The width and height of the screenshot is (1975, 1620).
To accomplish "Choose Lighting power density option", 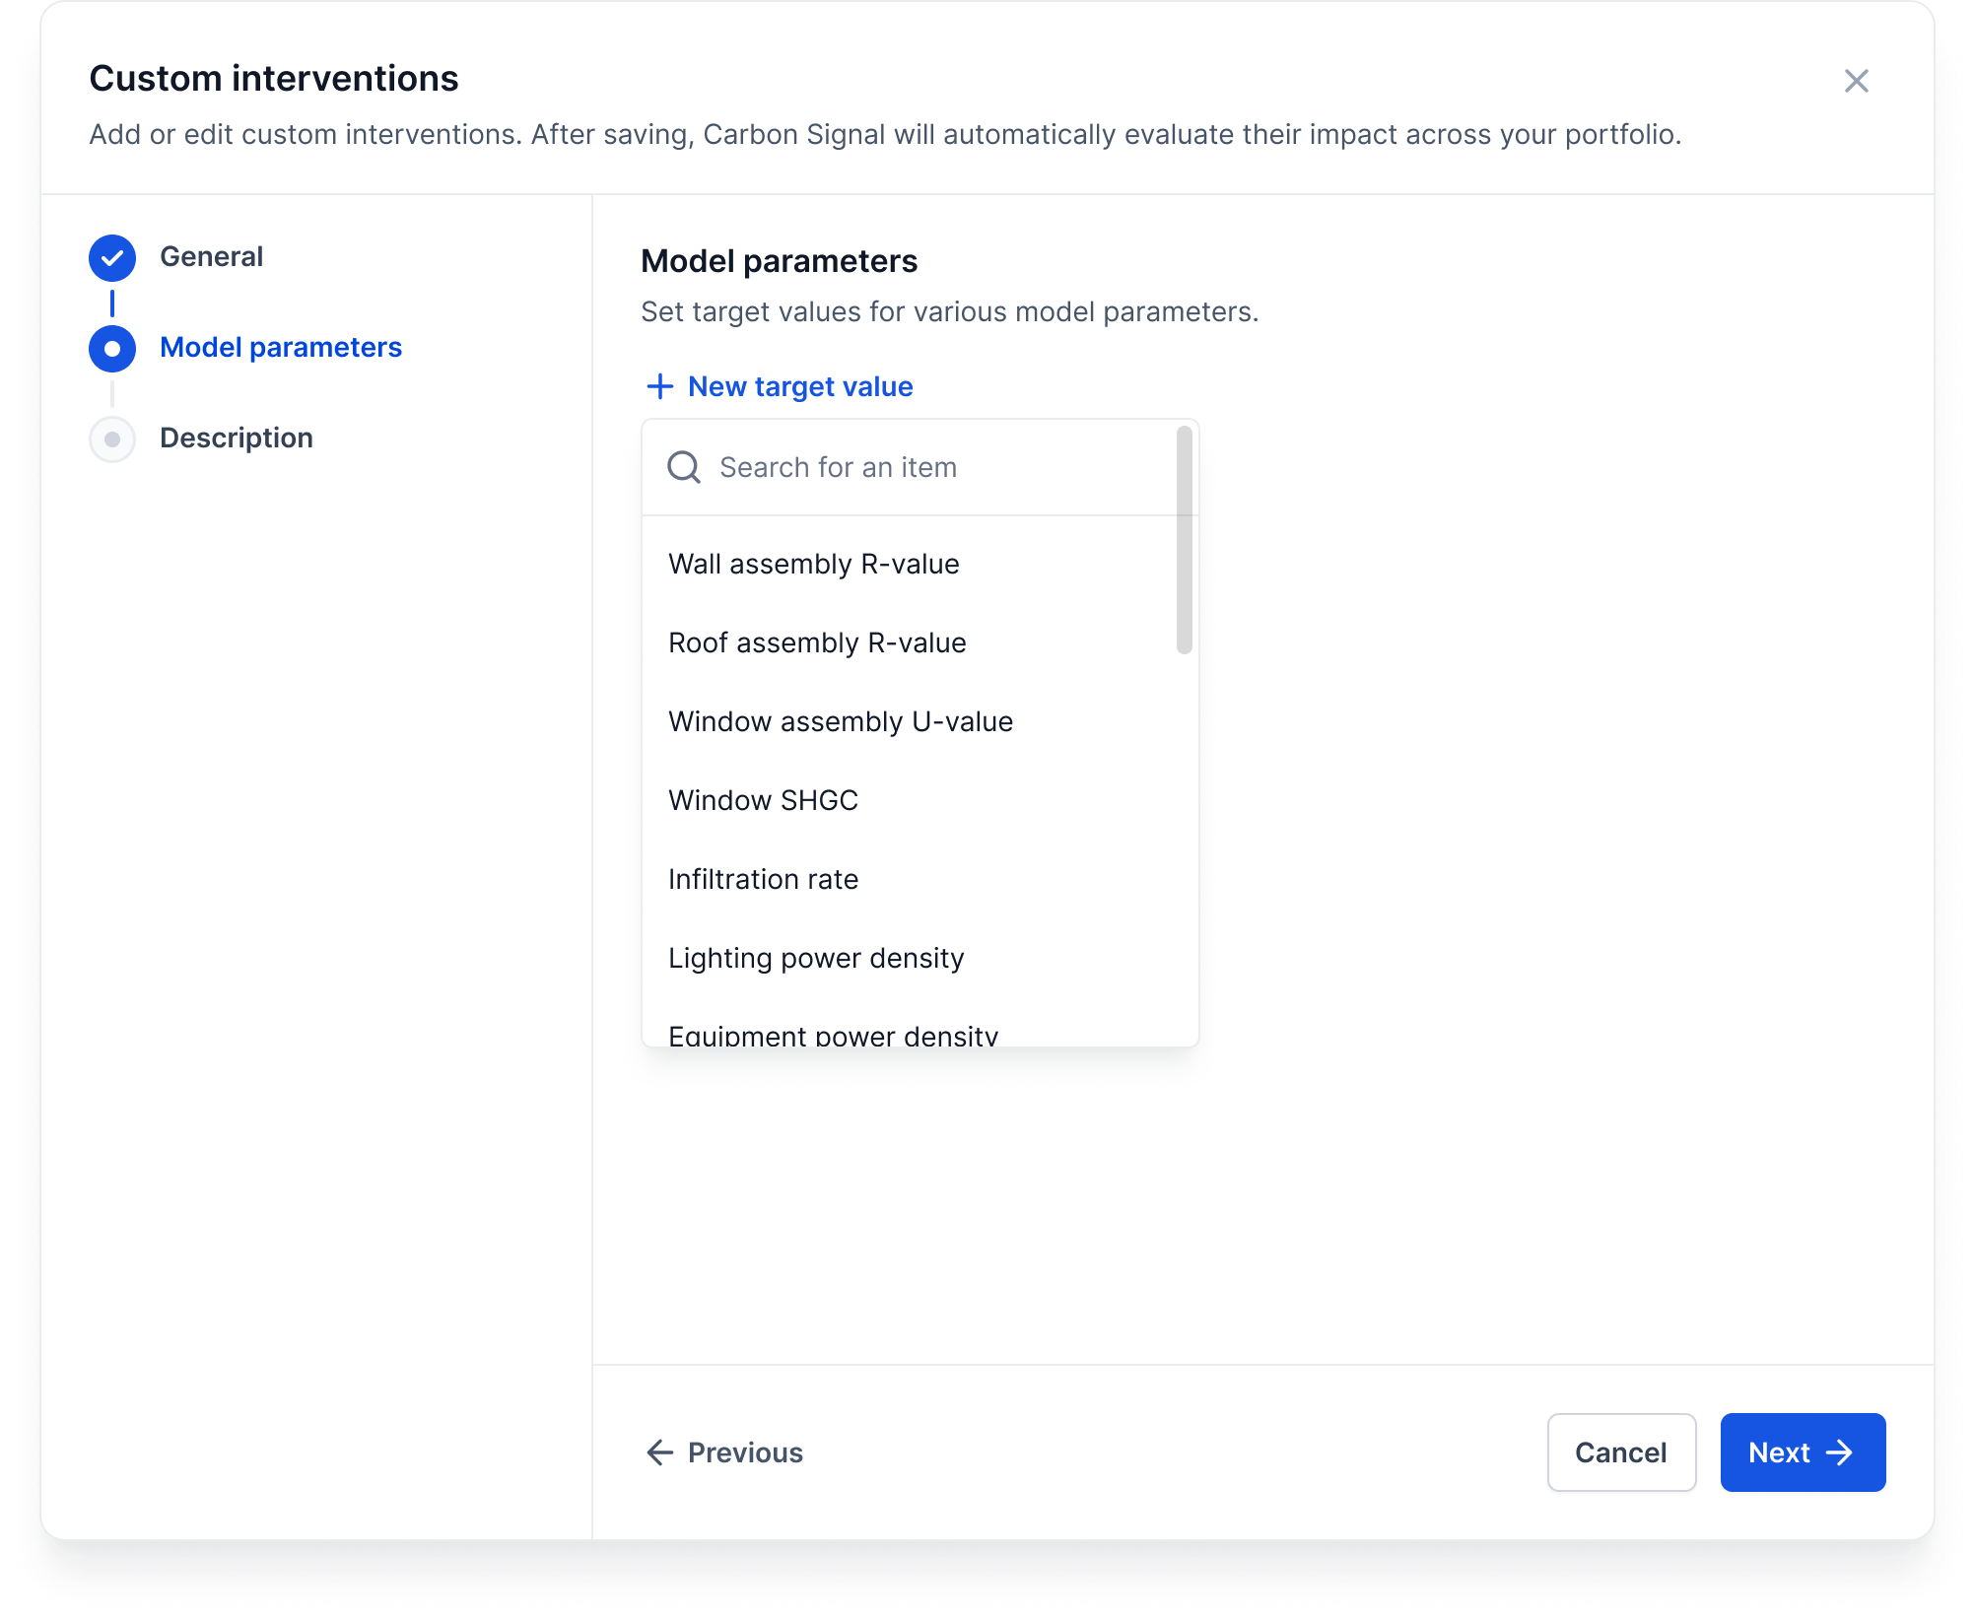I will coord(816,958).
